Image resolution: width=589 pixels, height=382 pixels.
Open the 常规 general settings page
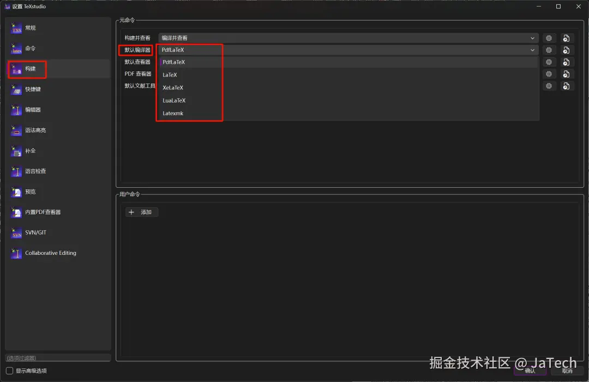tap(58, 28)
